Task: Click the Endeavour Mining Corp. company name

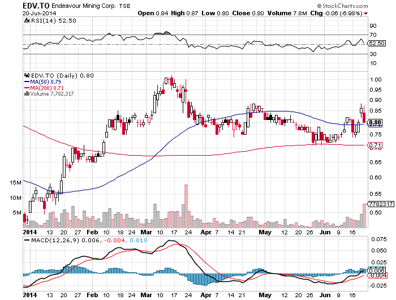Action: tap(84, 6)
